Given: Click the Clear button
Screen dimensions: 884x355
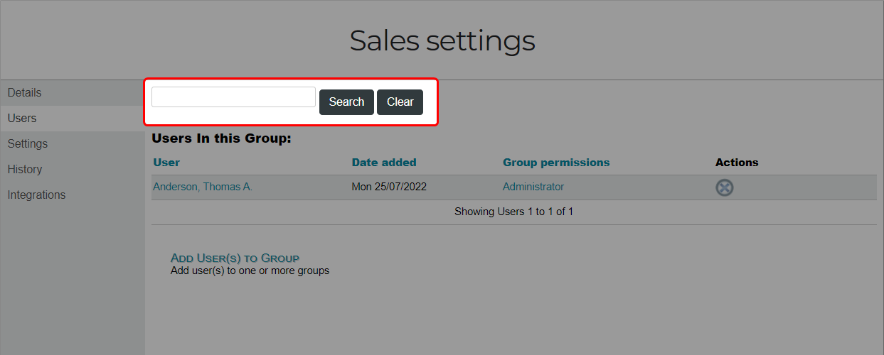Looking at the screenshot, I should click(x=400, y=102).
